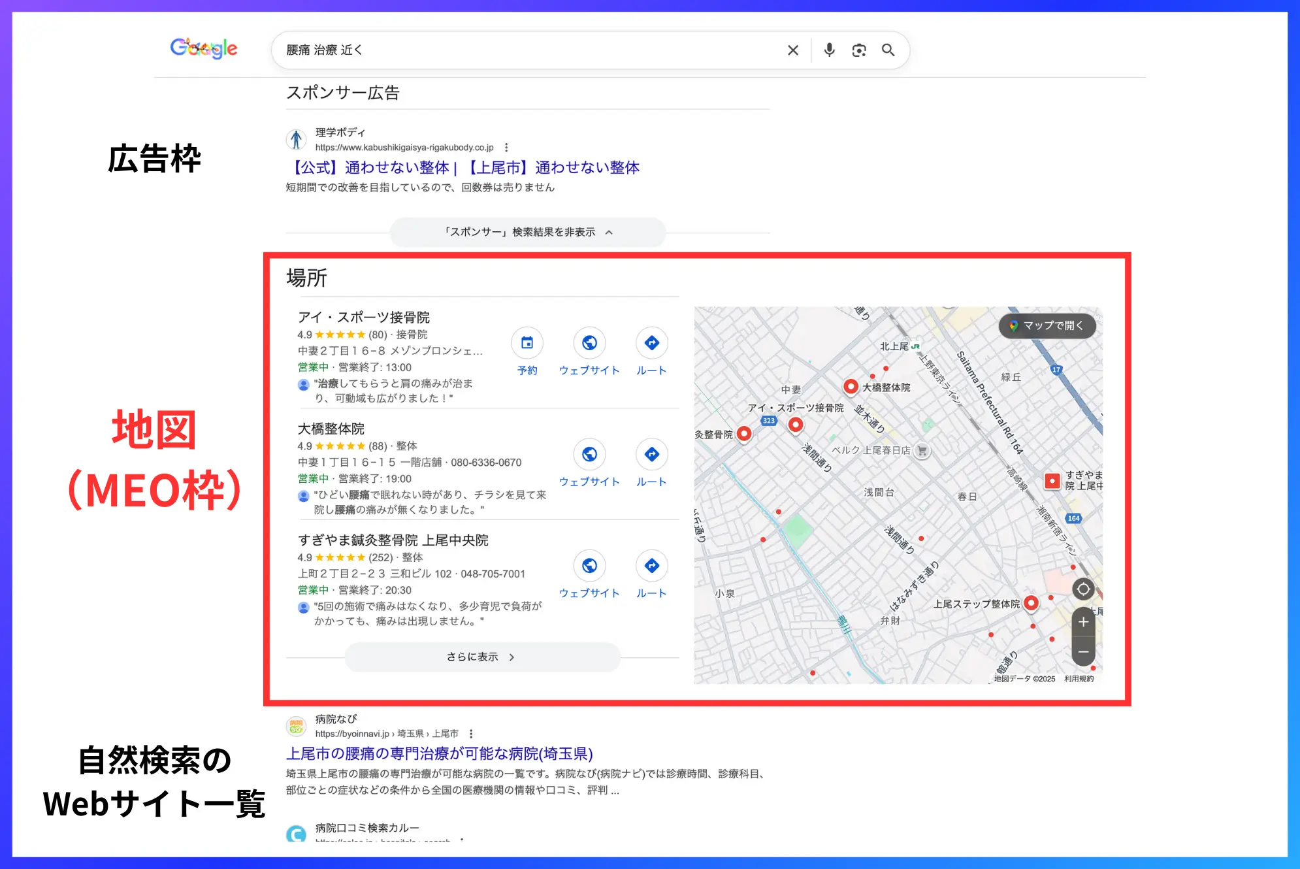The image size is (1300, 869).
Task: Click the Google logo
Action: point(203,48)
